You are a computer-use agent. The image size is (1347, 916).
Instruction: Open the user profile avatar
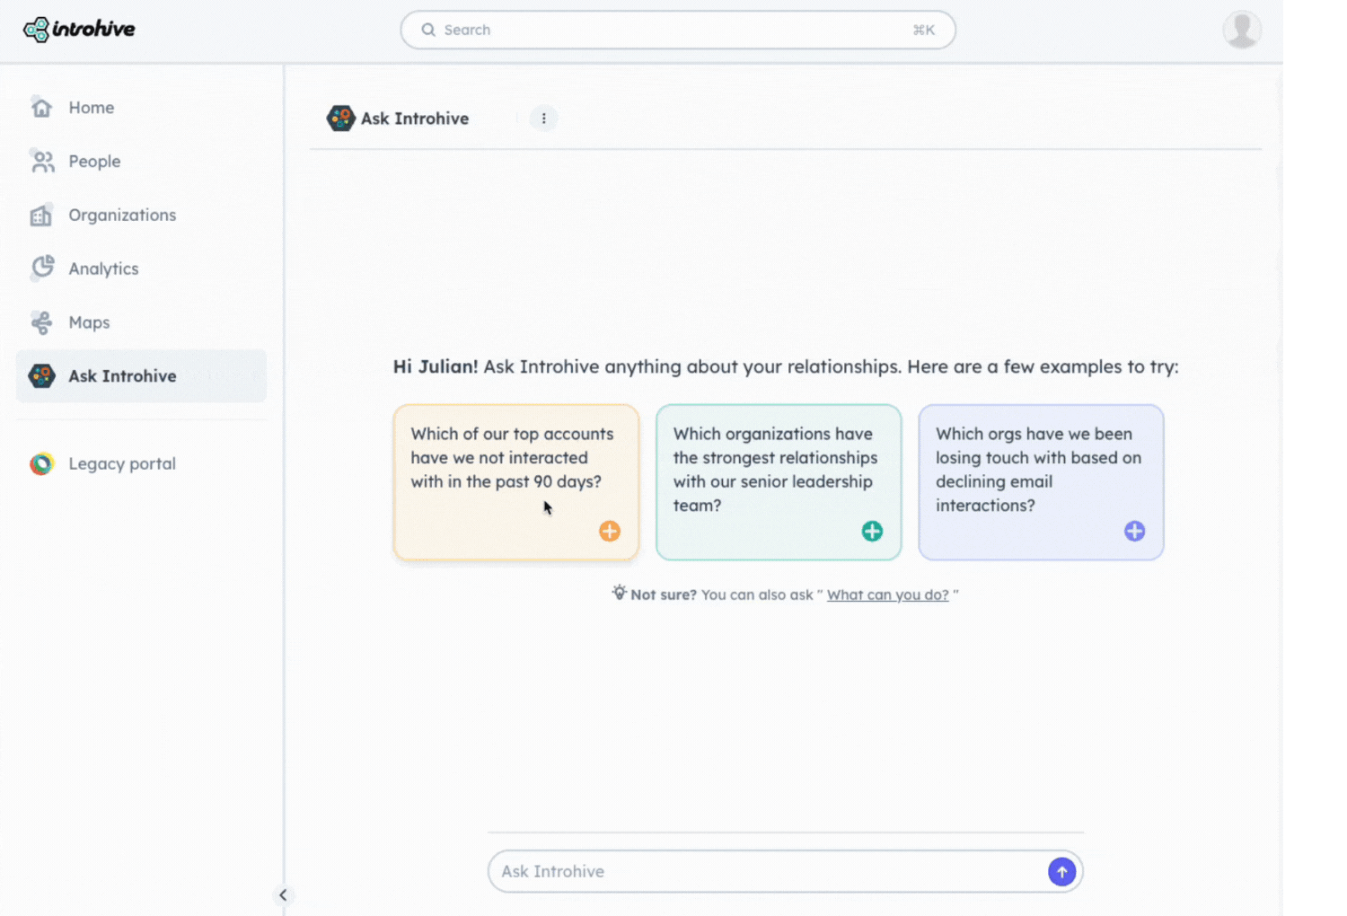[1242, 30]
